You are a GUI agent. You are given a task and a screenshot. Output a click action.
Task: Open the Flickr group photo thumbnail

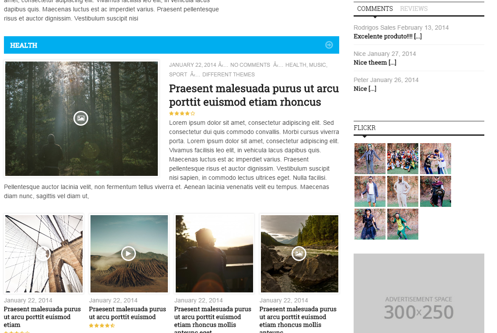click(x=403, y=158)
